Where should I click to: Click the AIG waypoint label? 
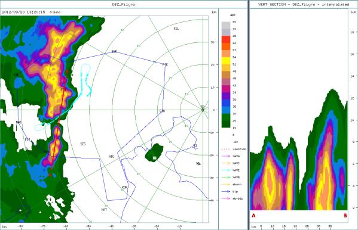pyautogui.click(x=111, y=157)
